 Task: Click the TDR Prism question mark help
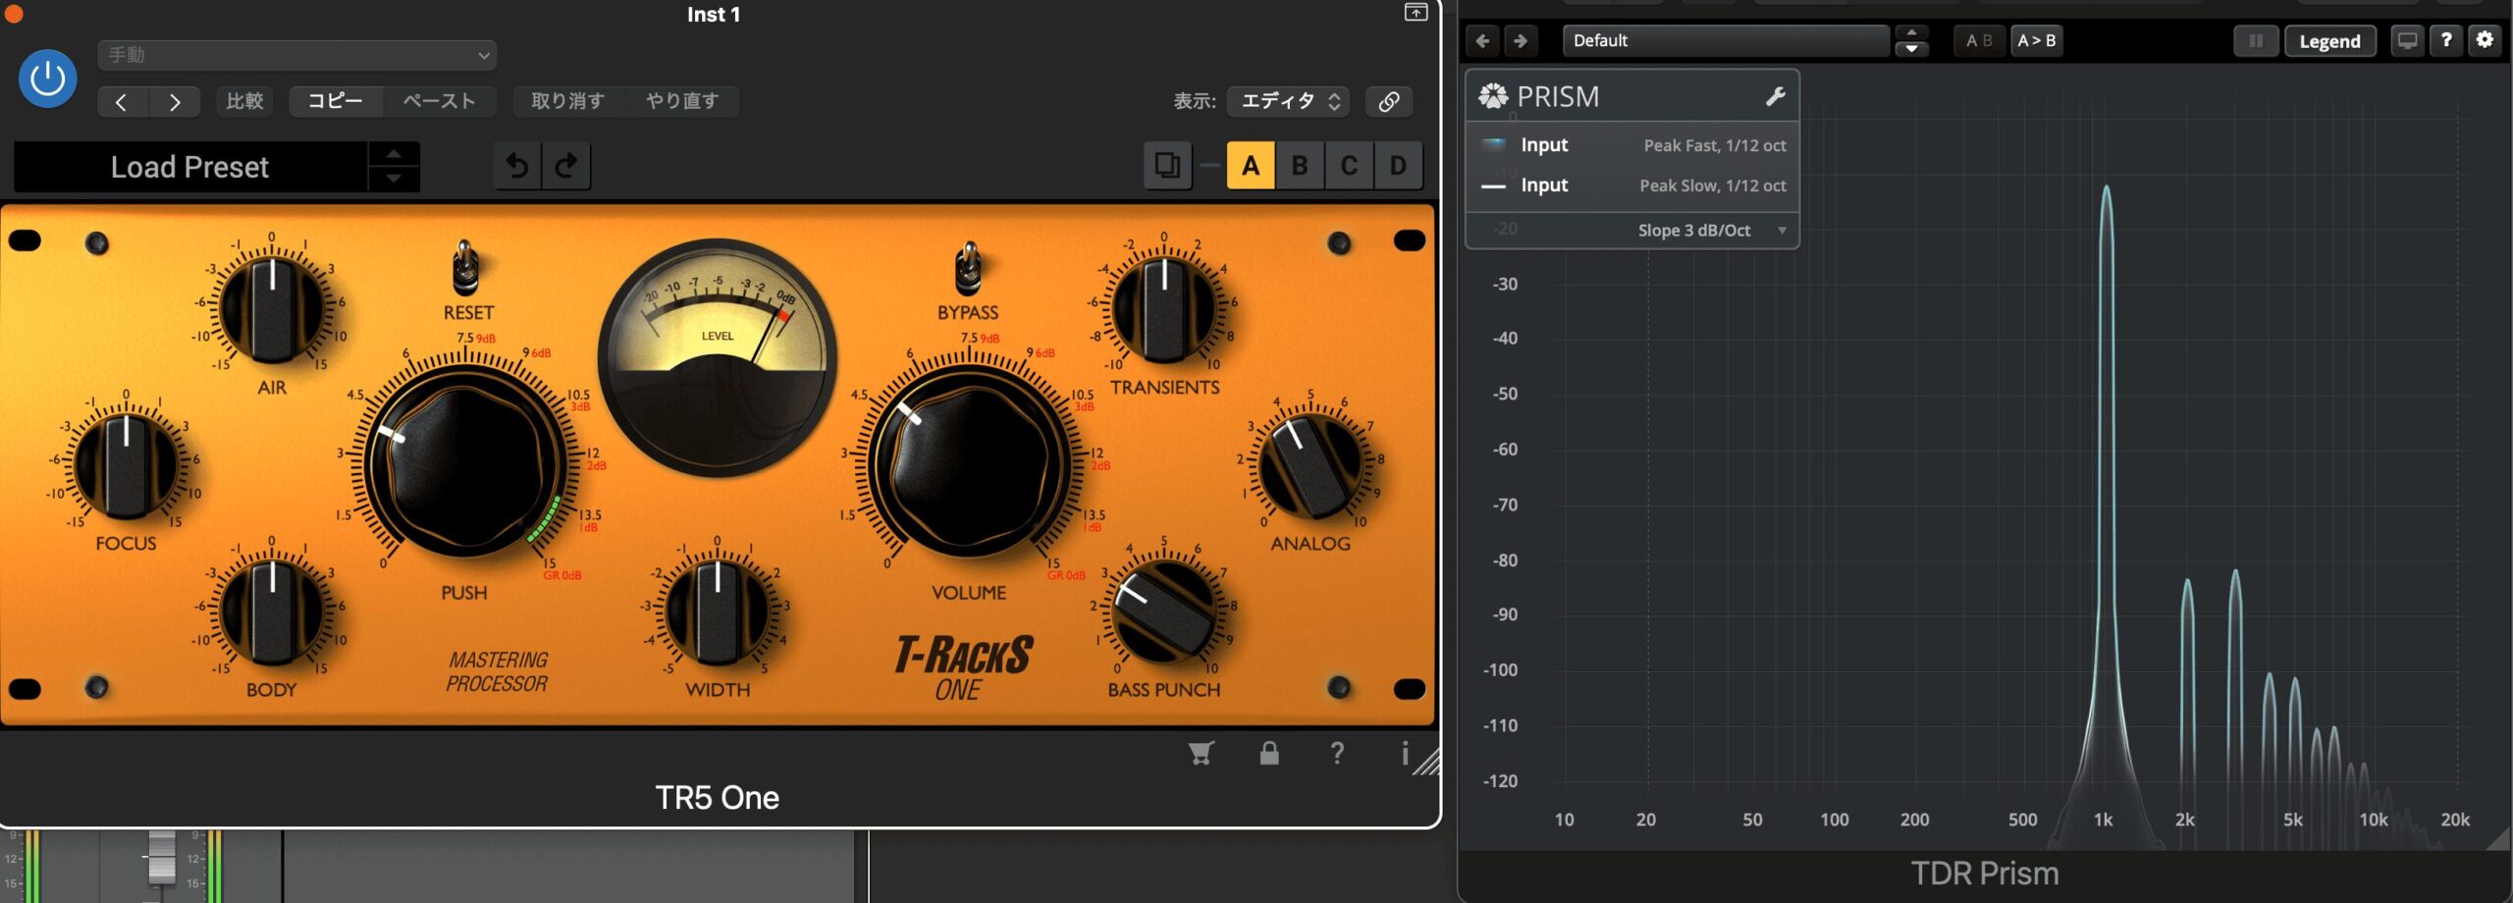[x=2446, y=40]
